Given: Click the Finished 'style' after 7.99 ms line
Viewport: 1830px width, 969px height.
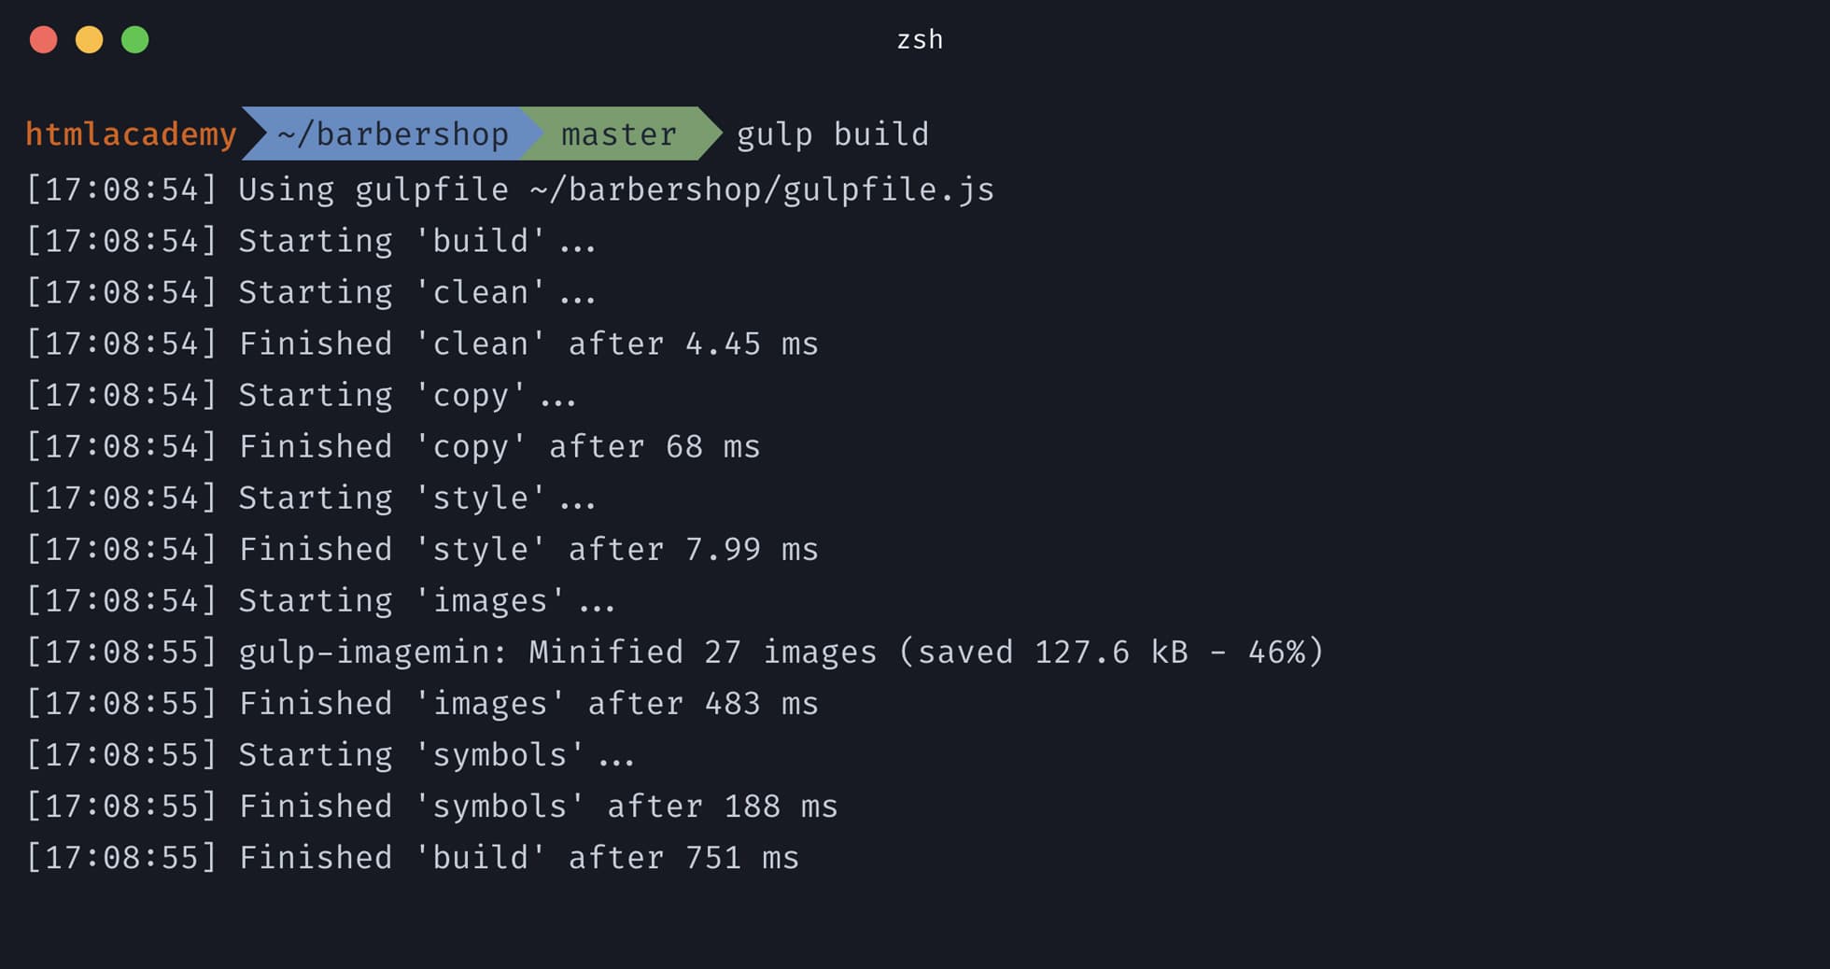Looking at the screenshot, I should pos(422,549).
